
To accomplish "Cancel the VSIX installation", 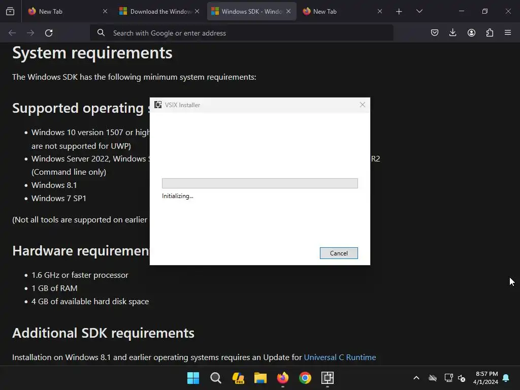I will pos(339,253).
